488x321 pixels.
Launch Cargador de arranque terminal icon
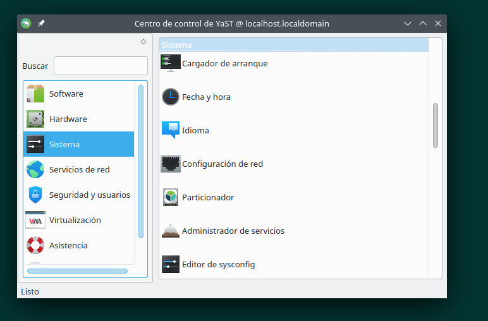[171, 63]
